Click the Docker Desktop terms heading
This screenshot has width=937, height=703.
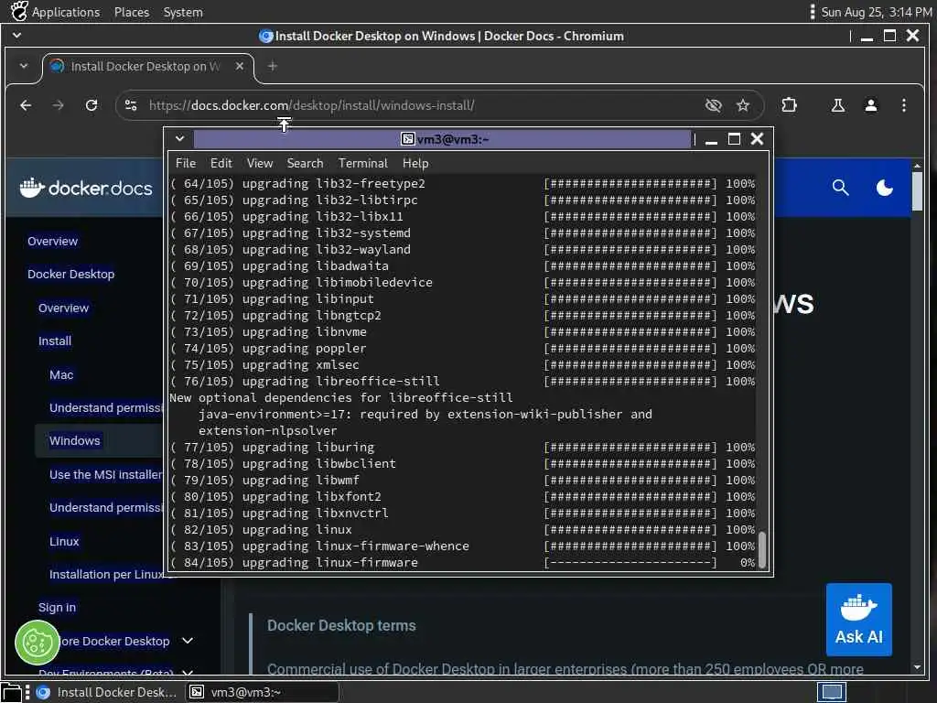coord(341,626)
